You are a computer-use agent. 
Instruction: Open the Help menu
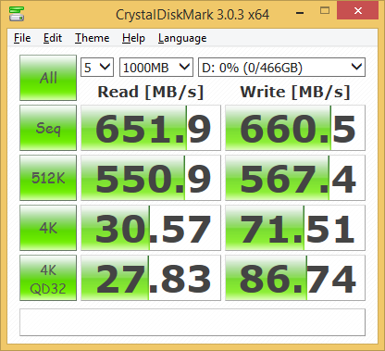(133, 38)
